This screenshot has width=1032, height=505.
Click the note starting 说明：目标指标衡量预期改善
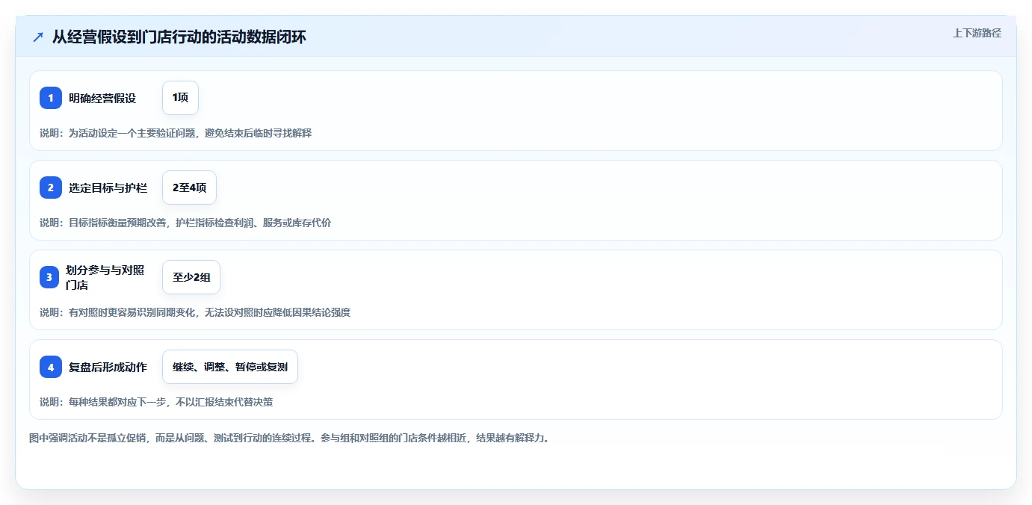point(185,223)
